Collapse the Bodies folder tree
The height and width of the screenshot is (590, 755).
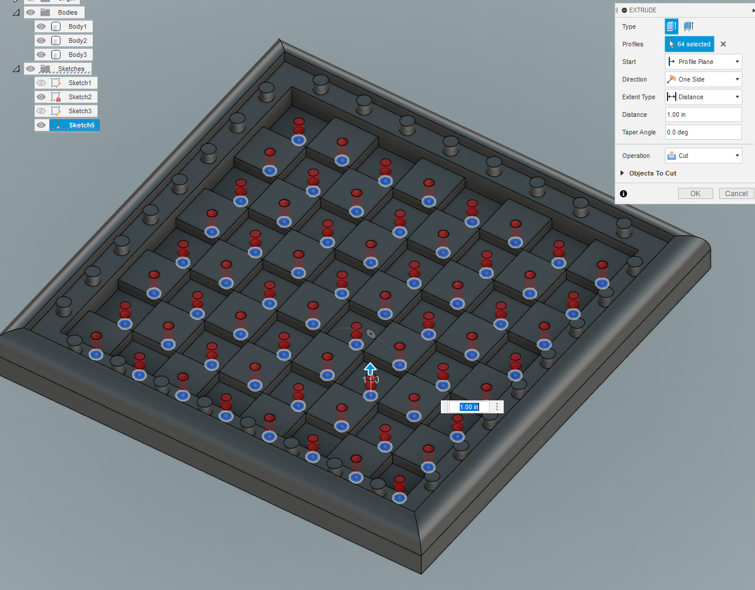pos(16,12)
